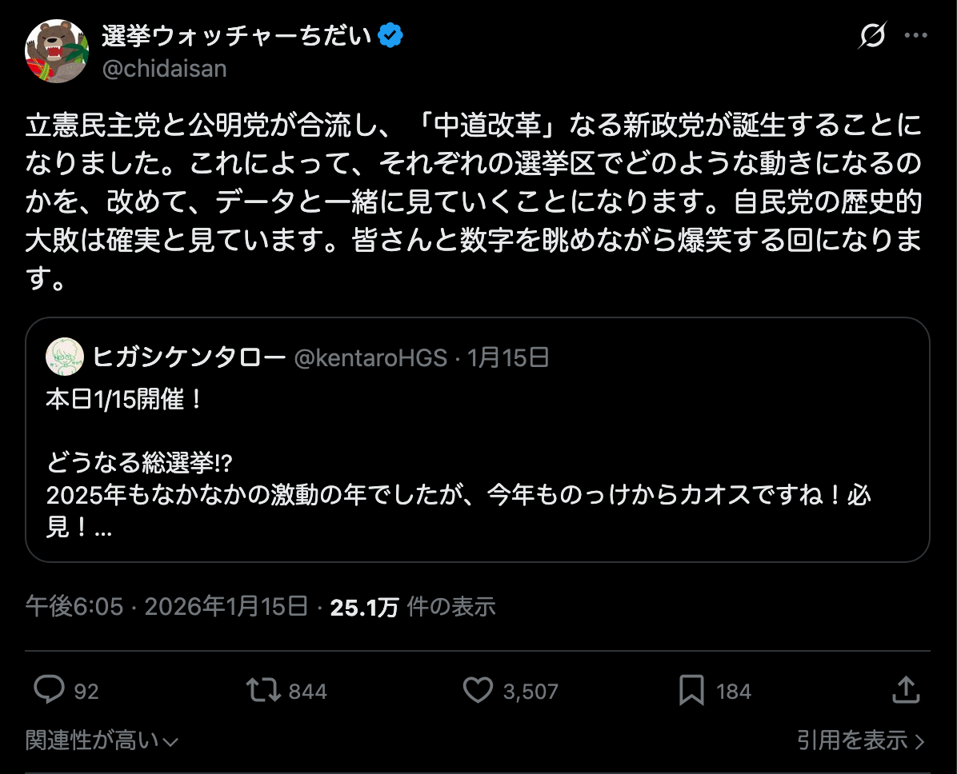The image size is (957, 774).
Task: Click the quoted author name ヒガシケンタロー
Action: (189, 357)
